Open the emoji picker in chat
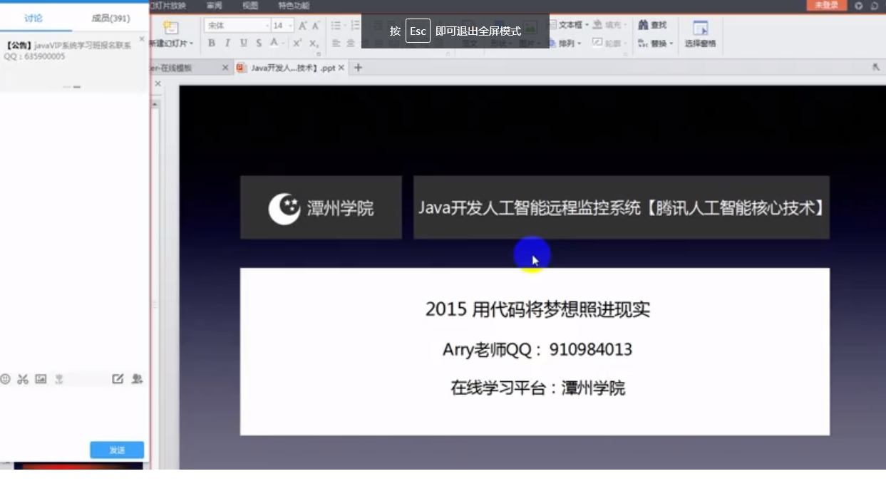886x486 pixels. (x=6, y=379)
